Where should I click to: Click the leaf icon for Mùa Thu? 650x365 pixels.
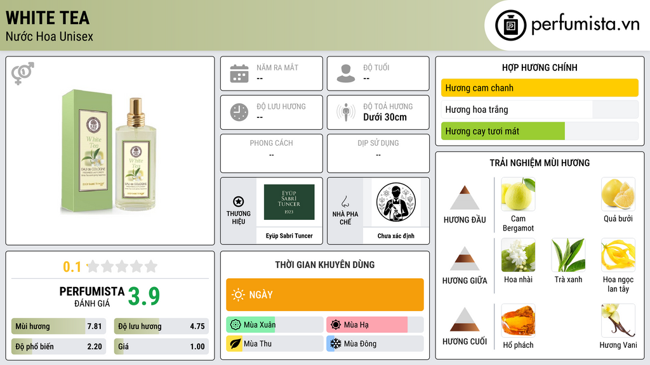tap(235, 343)
